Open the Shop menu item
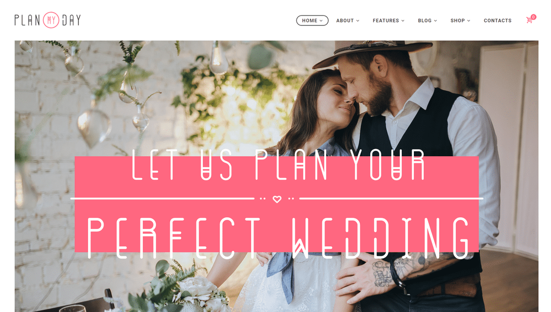The width and height of the screenshot is (551, 312). [460, 20]
